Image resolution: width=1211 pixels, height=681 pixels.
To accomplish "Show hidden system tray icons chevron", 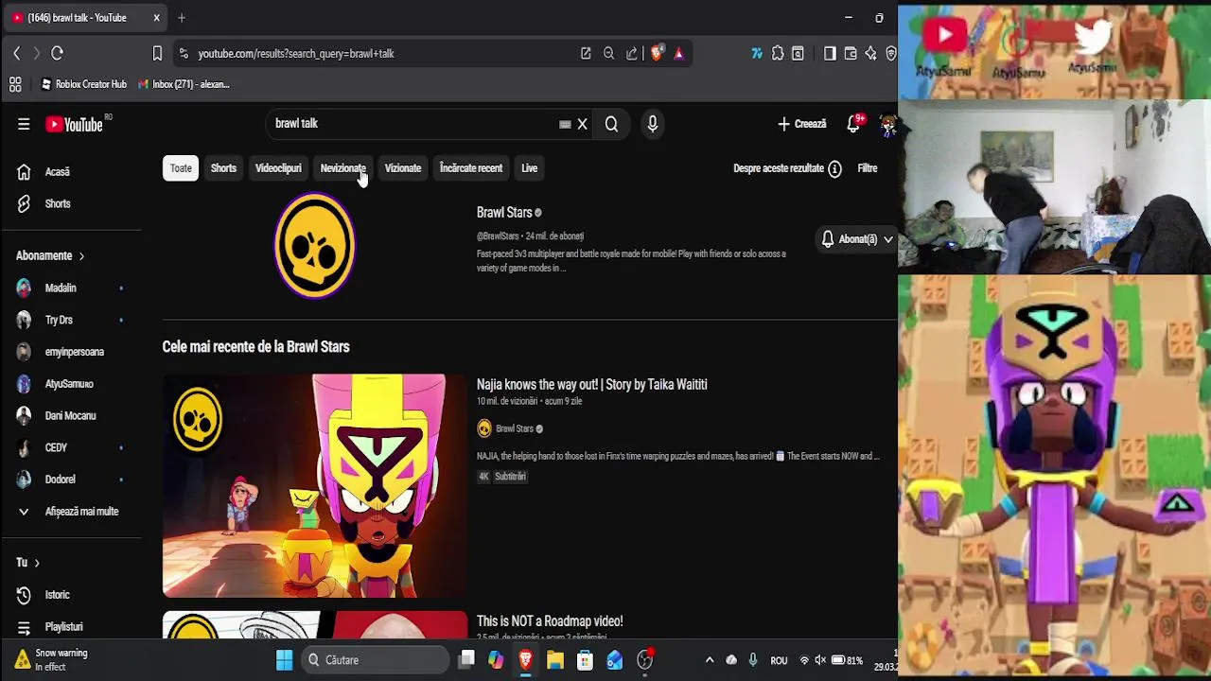I will point(710,660).
